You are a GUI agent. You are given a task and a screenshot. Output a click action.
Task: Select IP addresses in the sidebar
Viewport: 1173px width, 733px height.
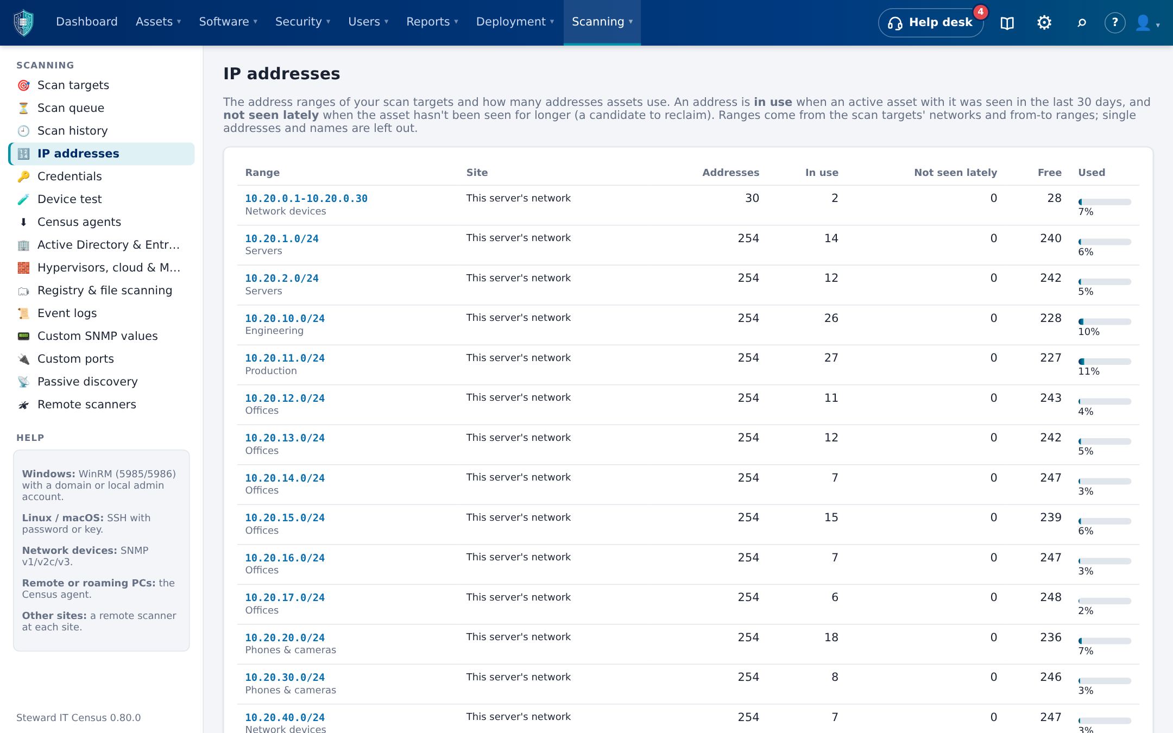[102, 154]
